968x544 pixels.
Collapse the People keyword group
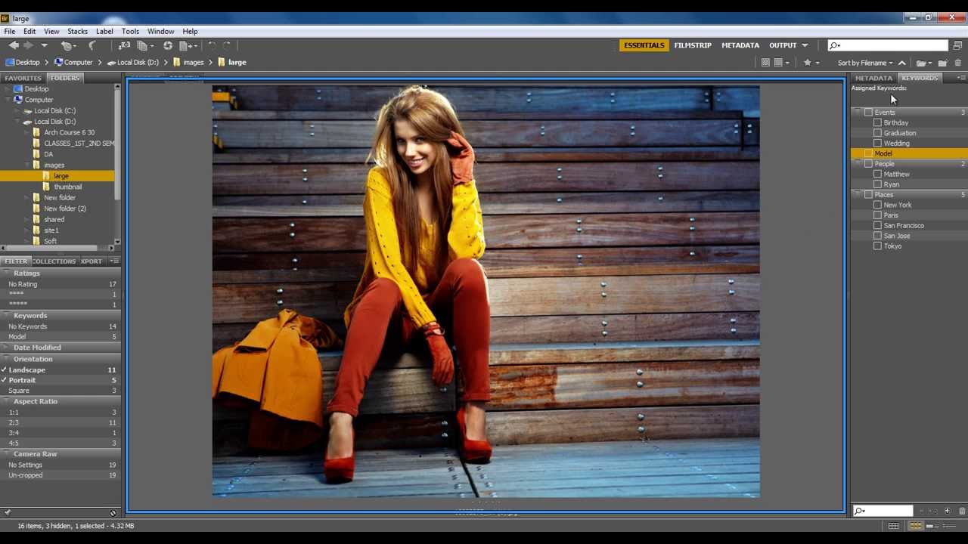858,164
